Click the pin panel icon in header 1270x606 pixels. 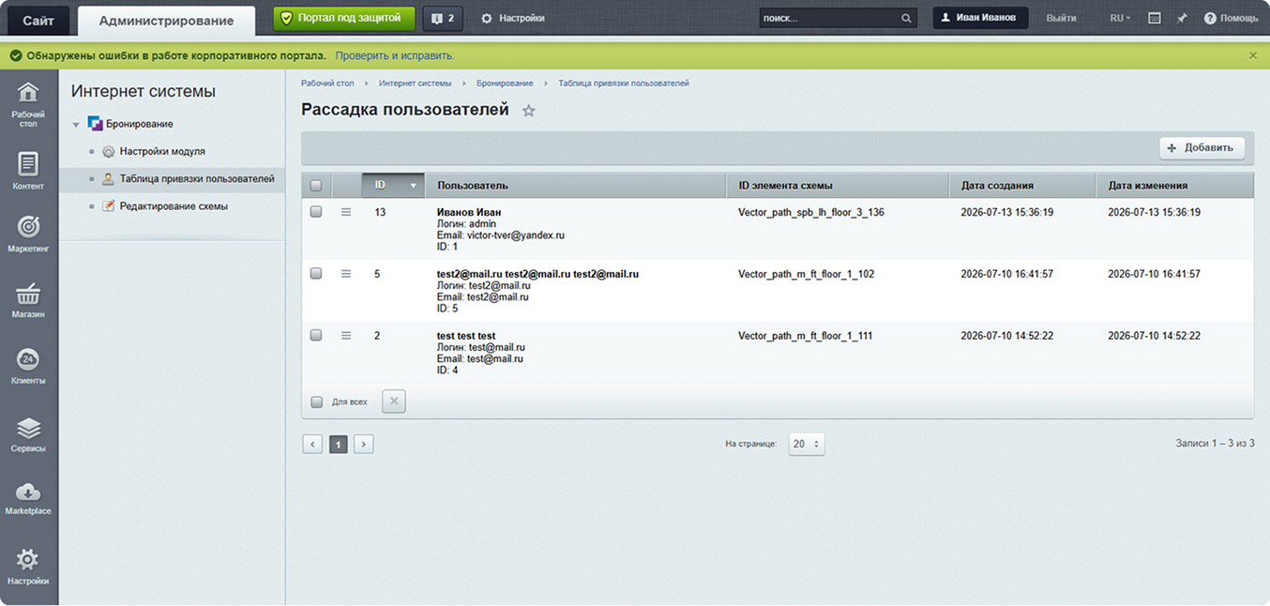click(x=1182, y=18)
